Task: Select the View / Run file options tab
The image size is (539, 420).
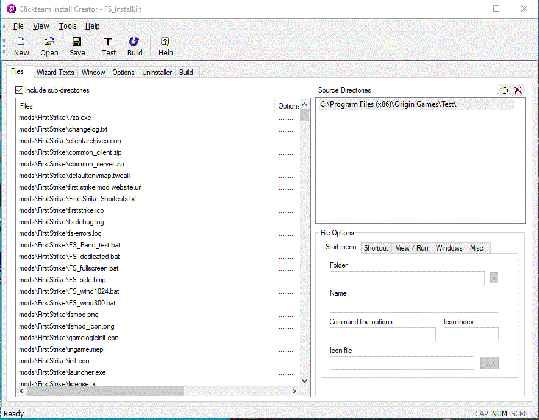Action: pyautogui.click(x=412, y=248)
